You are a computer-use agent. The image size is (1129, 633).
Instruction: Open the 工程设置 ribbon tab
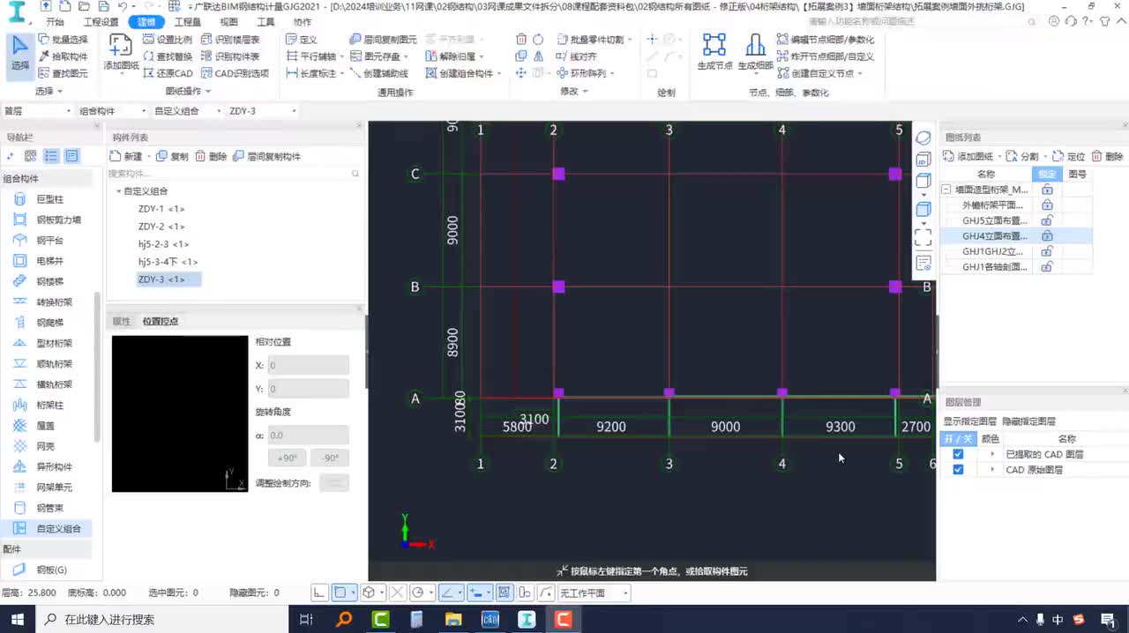pyautogui.click(x=100, y=22)
